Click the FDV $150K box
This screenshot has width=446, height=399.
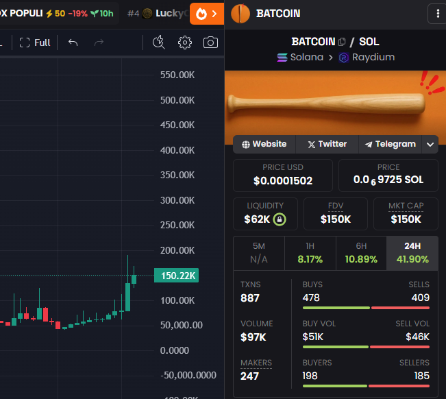(336, 214)
